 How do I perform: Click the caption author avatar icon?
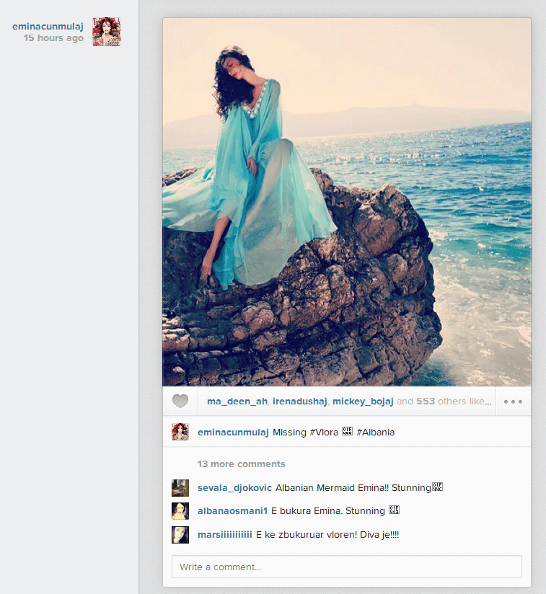click(180, 433)
